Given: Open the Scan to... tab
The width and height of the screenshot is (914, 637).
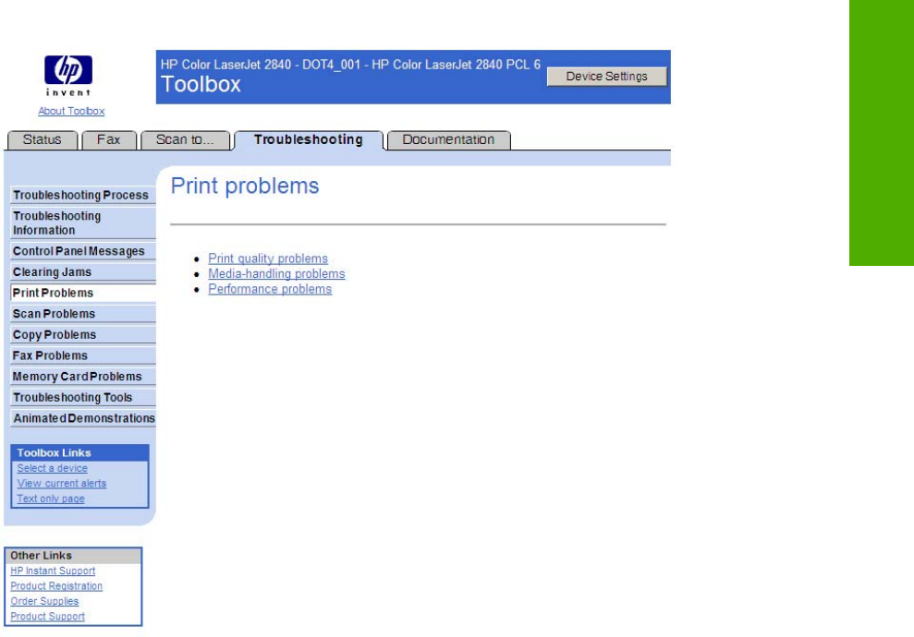Looking at the screenshot, I should (x=185, y=139).
